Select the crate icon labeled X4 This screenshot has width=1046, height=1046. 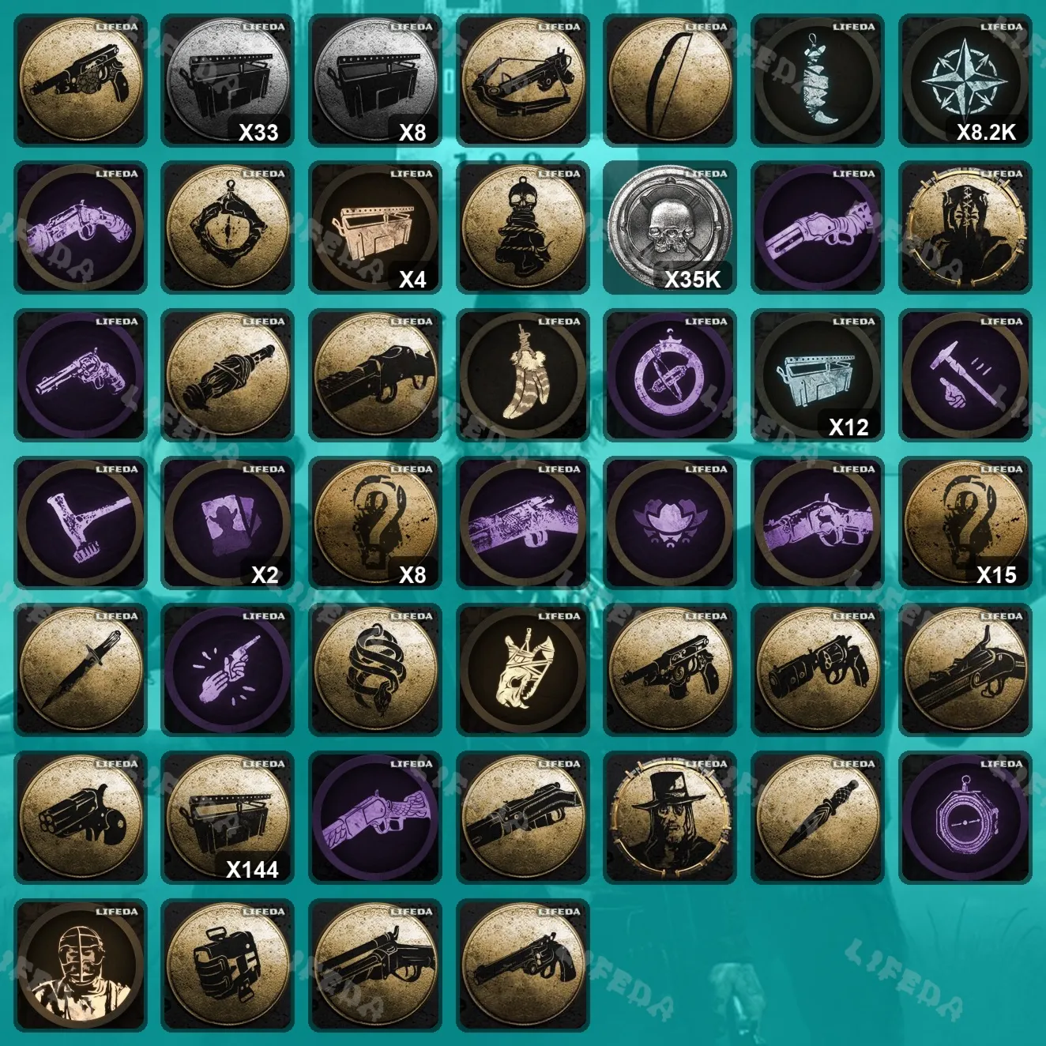tap(375, 228)
